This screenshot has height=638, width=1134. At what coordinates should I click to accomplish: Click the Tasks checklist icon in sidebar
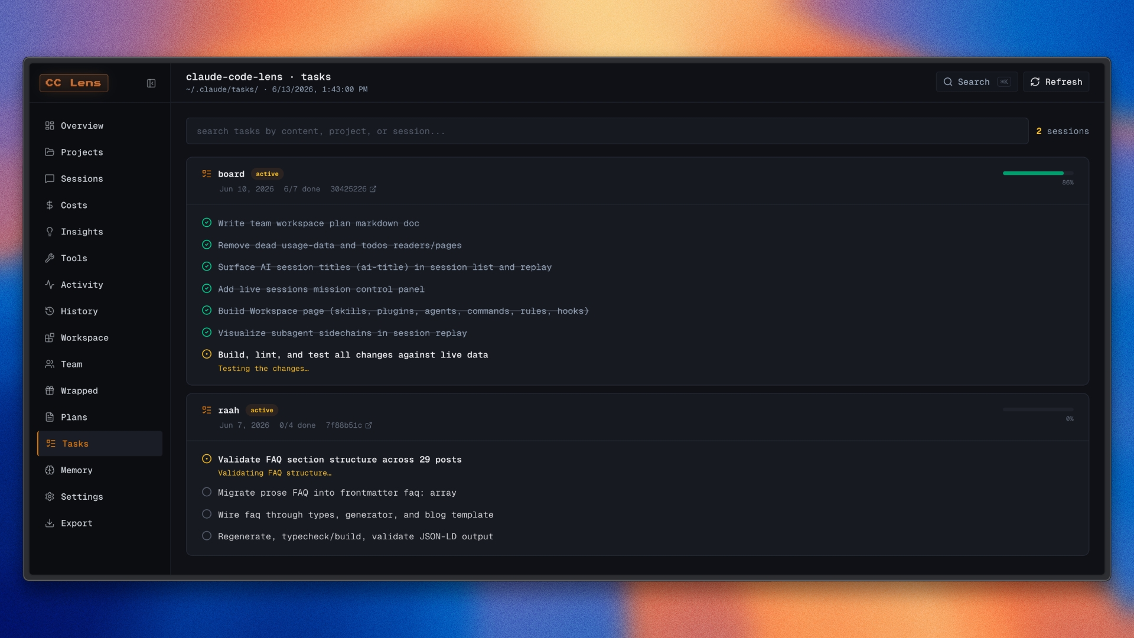click(x=51, y=444)
